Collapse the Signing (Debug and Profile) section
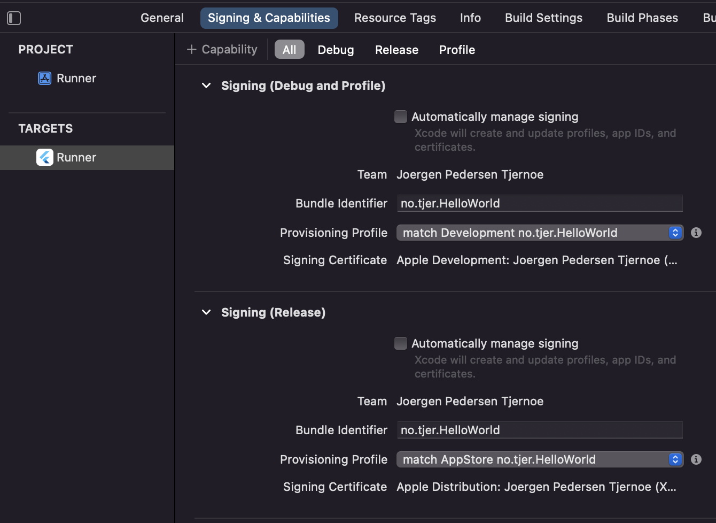This screenshot has height=523, width=716. [206, 86]
